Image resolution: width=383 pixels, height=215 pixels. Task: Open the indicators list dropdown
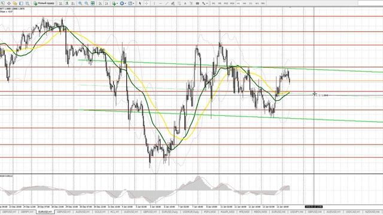click(x=115, y=4)
